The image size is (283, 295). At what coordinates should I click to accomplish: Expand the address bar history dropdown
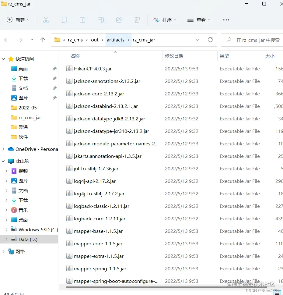(197, 40)
